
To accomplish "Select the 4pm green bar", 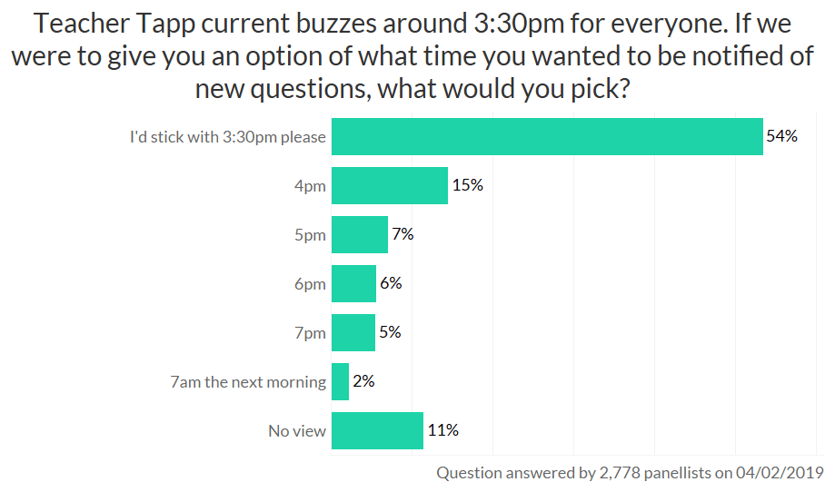I will tap(390, 186).
